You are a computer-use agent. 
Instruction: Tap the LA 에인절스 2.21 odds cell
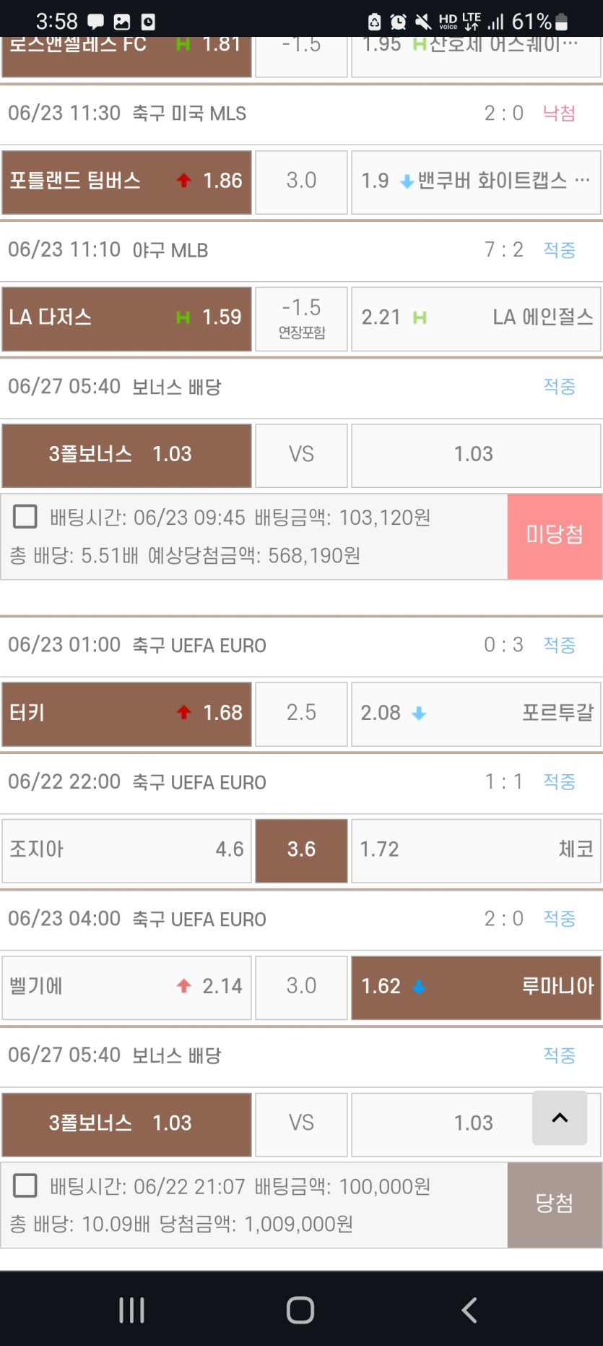476,318
